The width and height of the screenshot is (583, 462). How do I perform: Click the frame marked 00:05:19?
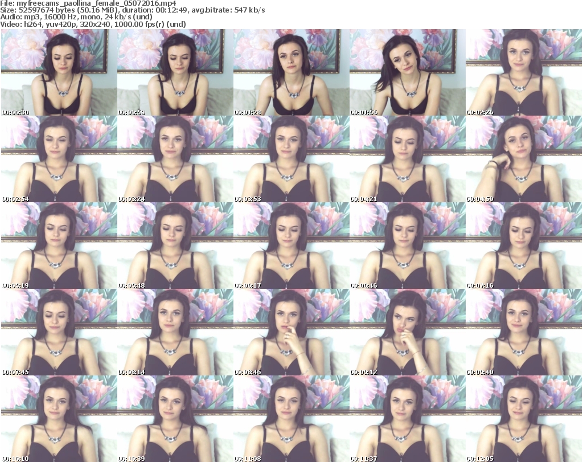tap(59, 246)
